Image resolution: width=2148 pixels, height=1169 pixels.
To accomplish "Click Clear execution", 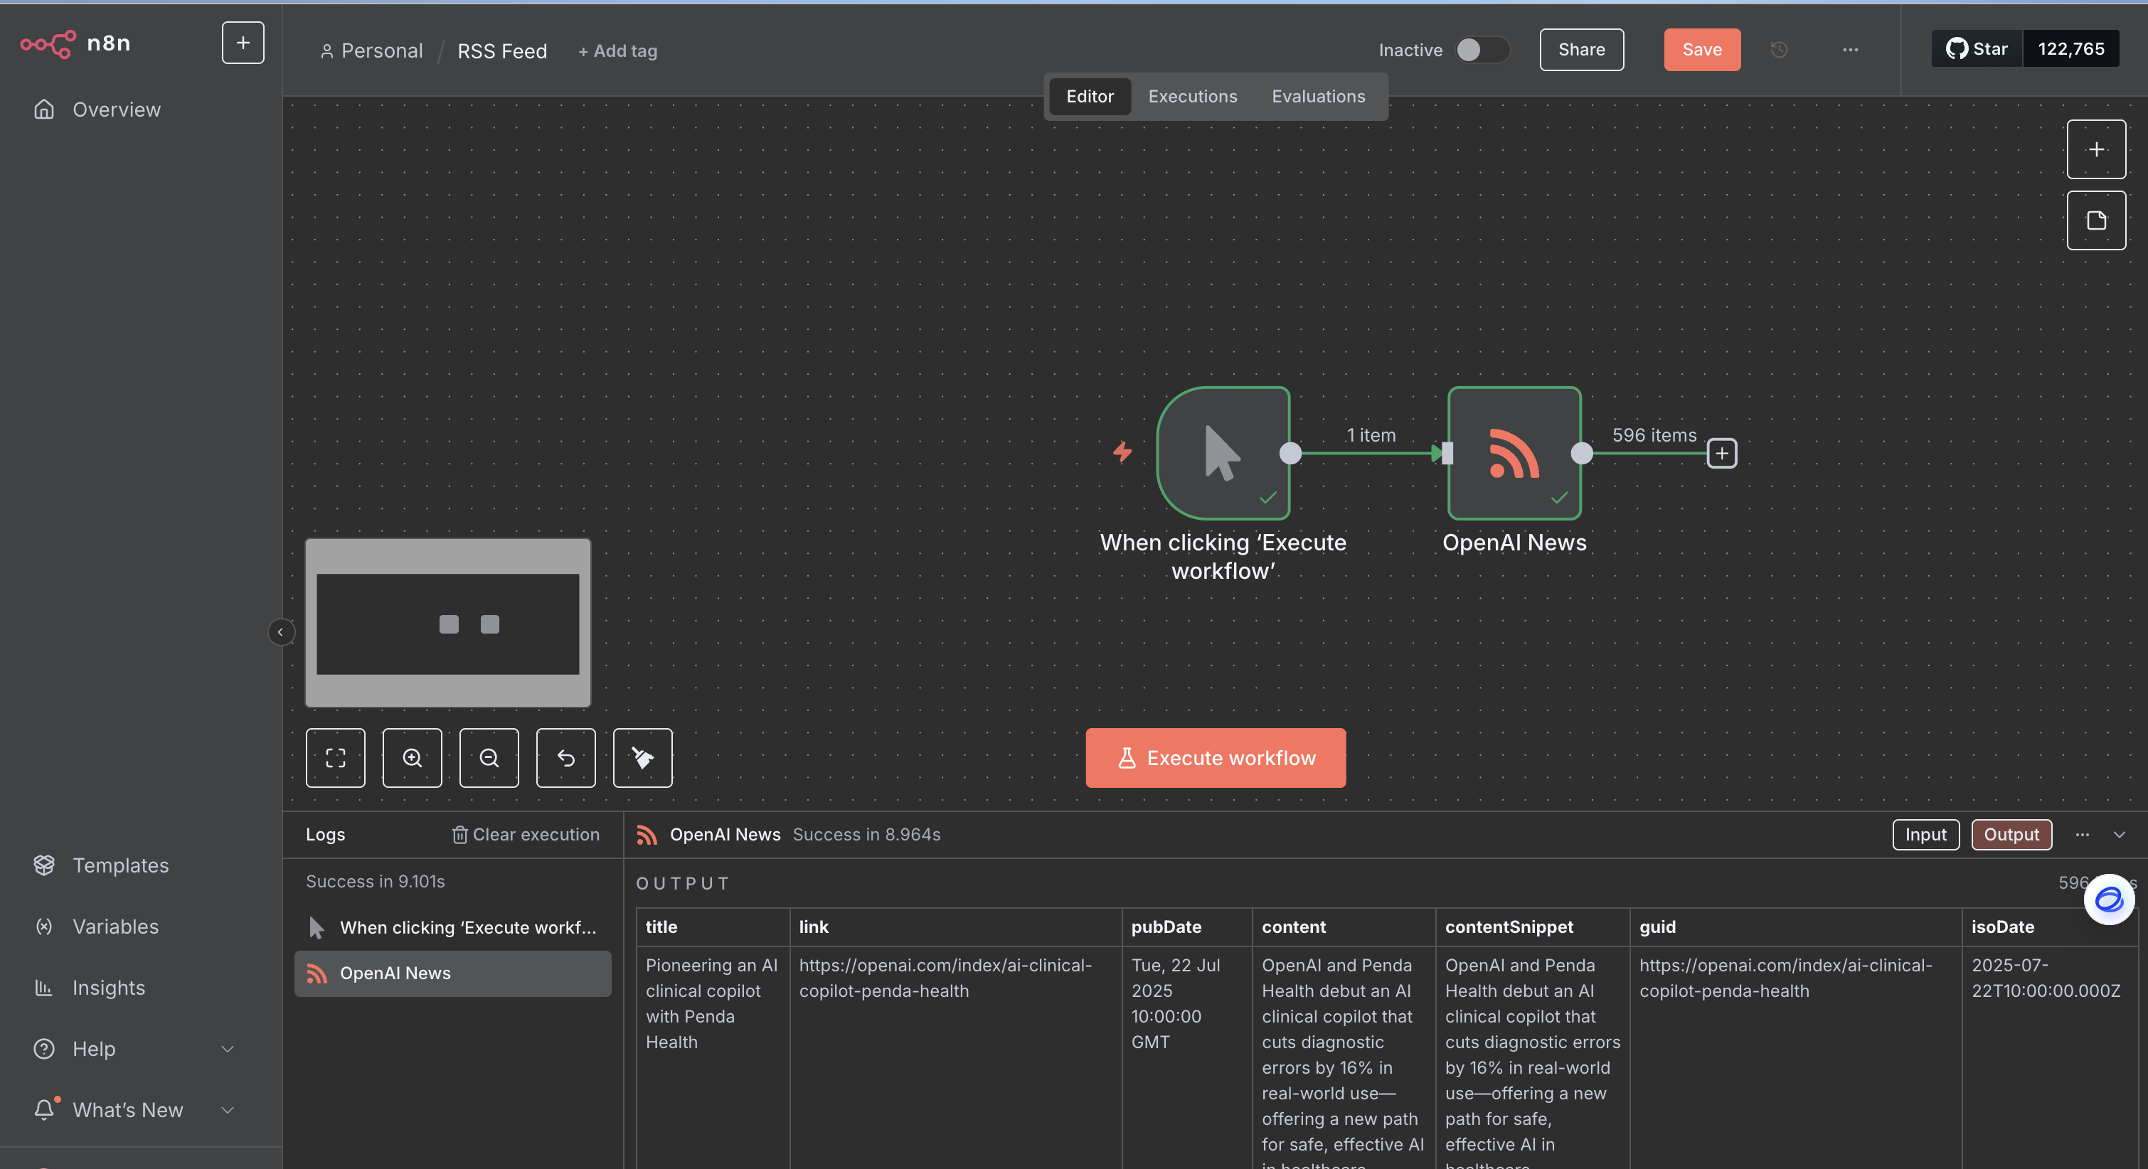I will (526, 835).
